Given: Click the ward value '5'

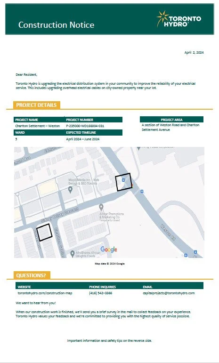Looking at the screenshot, I should click(x=16, y=139).
